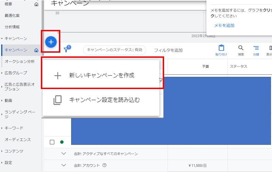Expand 広告グループ in the sidebar

point(2,73)
